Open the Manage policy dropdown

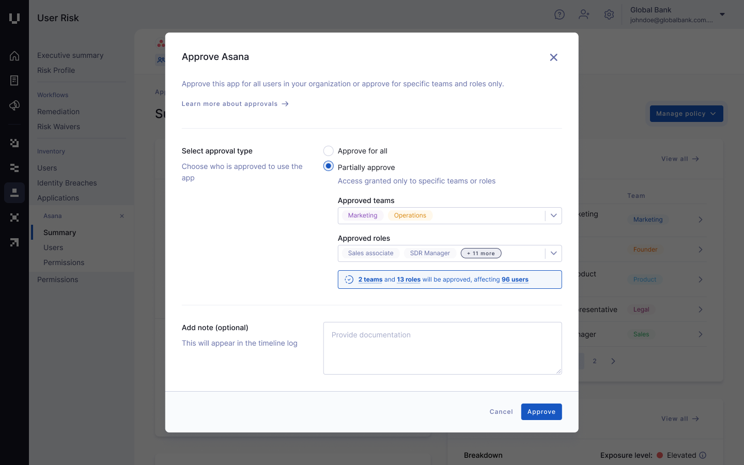coord(686,114)
